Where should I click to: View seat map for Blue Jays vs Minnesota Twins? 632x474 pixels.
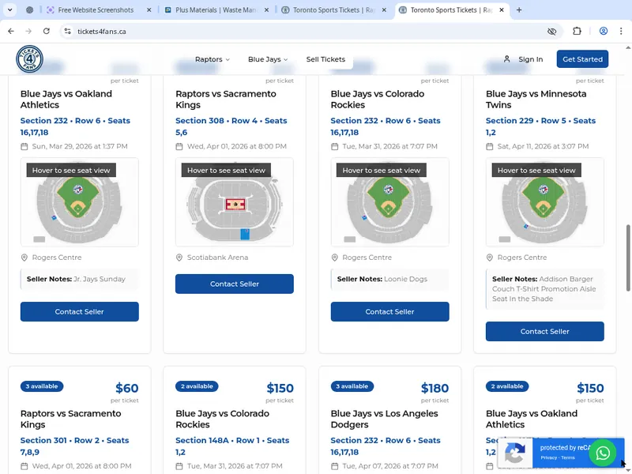(544, 202)
